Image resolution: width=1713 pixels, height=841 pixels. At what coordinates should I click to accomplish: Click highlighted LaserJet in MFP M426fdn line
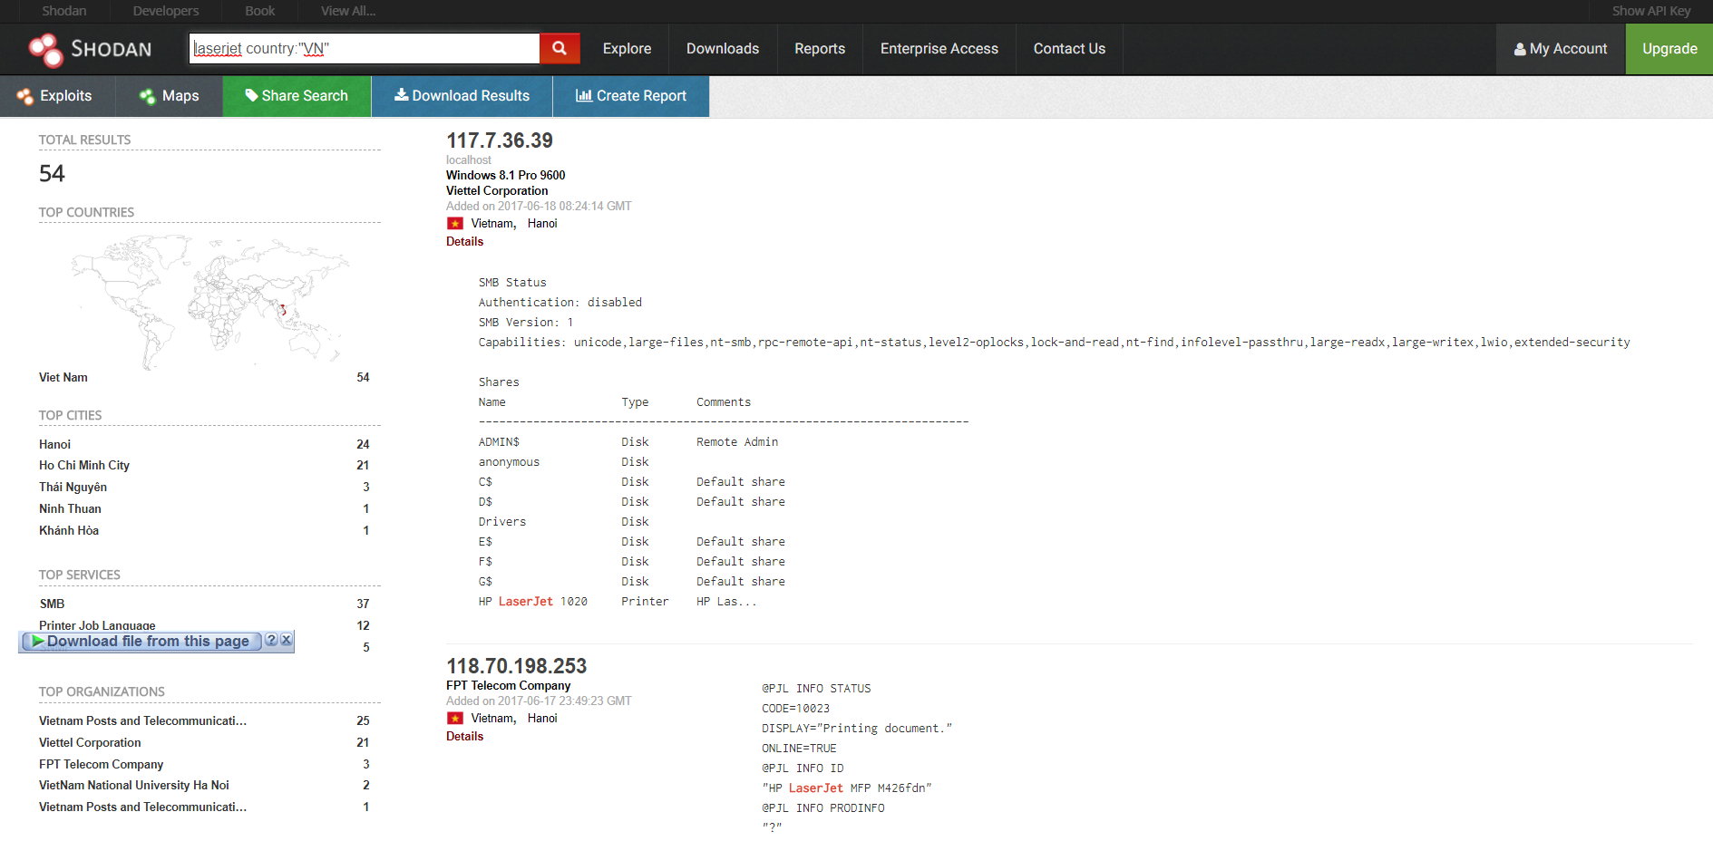click(x=815, y=788)
